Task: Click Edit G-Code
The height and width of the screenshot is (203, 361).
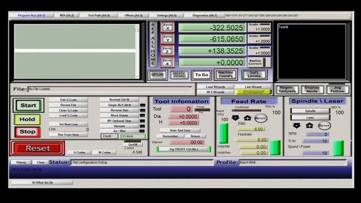Action: [x=68, y=100]
